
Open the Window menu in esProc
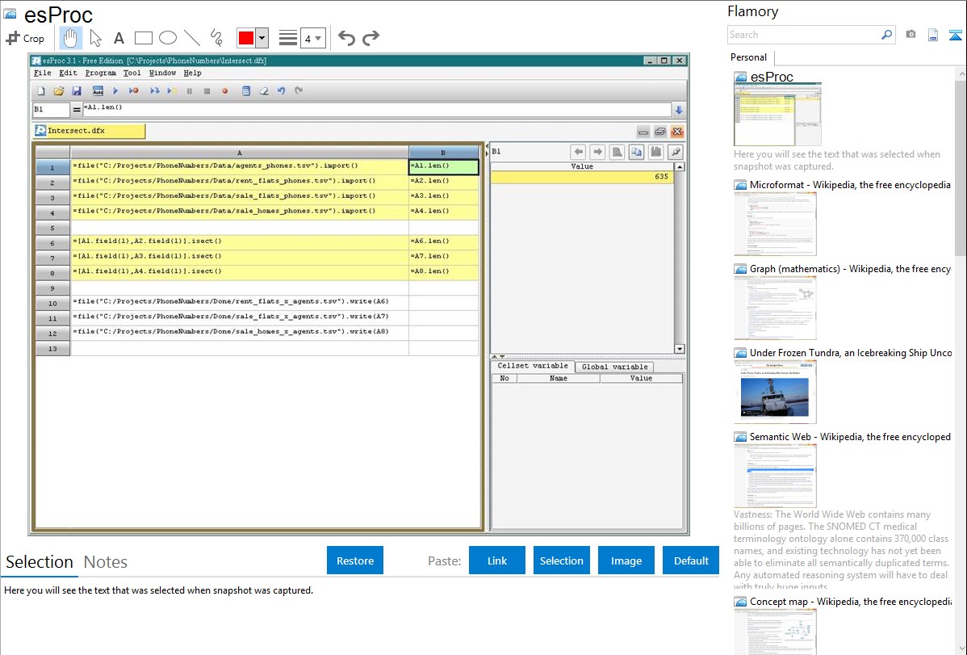coord(162,73)
